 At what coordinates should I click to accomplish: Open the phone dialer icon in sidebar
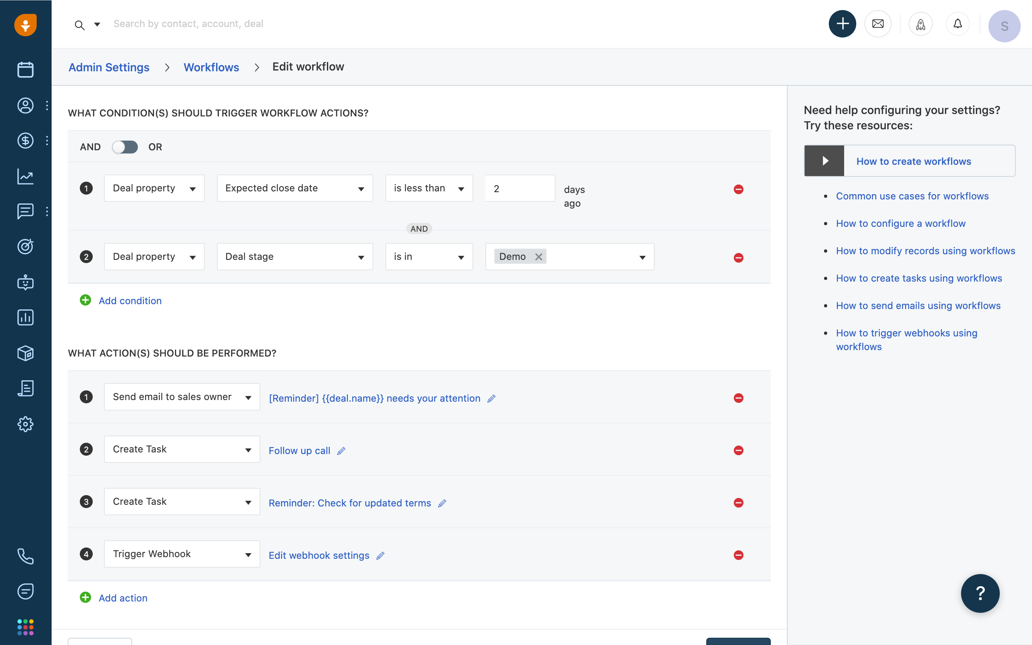[25, 556]
